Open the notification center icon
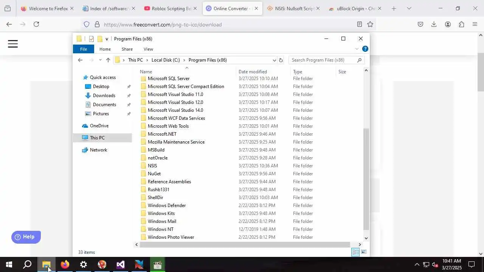 pos(472,264)
